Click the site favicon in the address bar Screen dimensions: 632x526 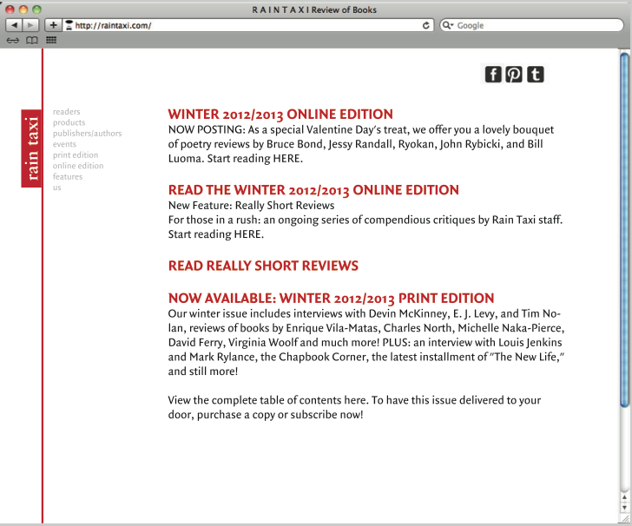69,25
